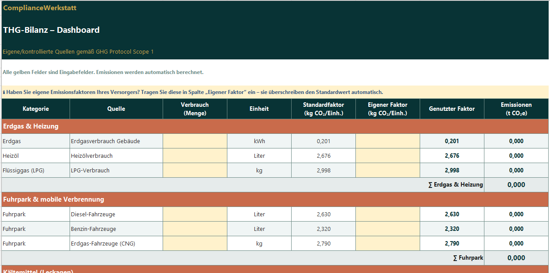Click the Benzin-Fahrzeuge Verbrauch input cell

[x=195, y=229]
